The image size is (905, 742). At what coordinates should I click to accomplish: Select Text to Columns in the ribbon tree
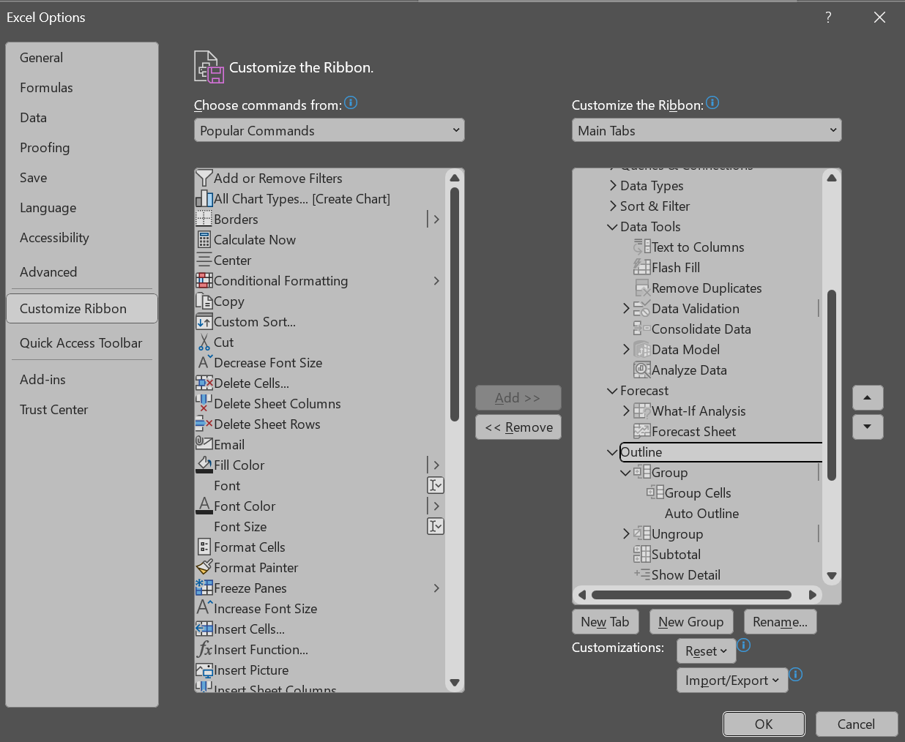[x=697, y=247]
